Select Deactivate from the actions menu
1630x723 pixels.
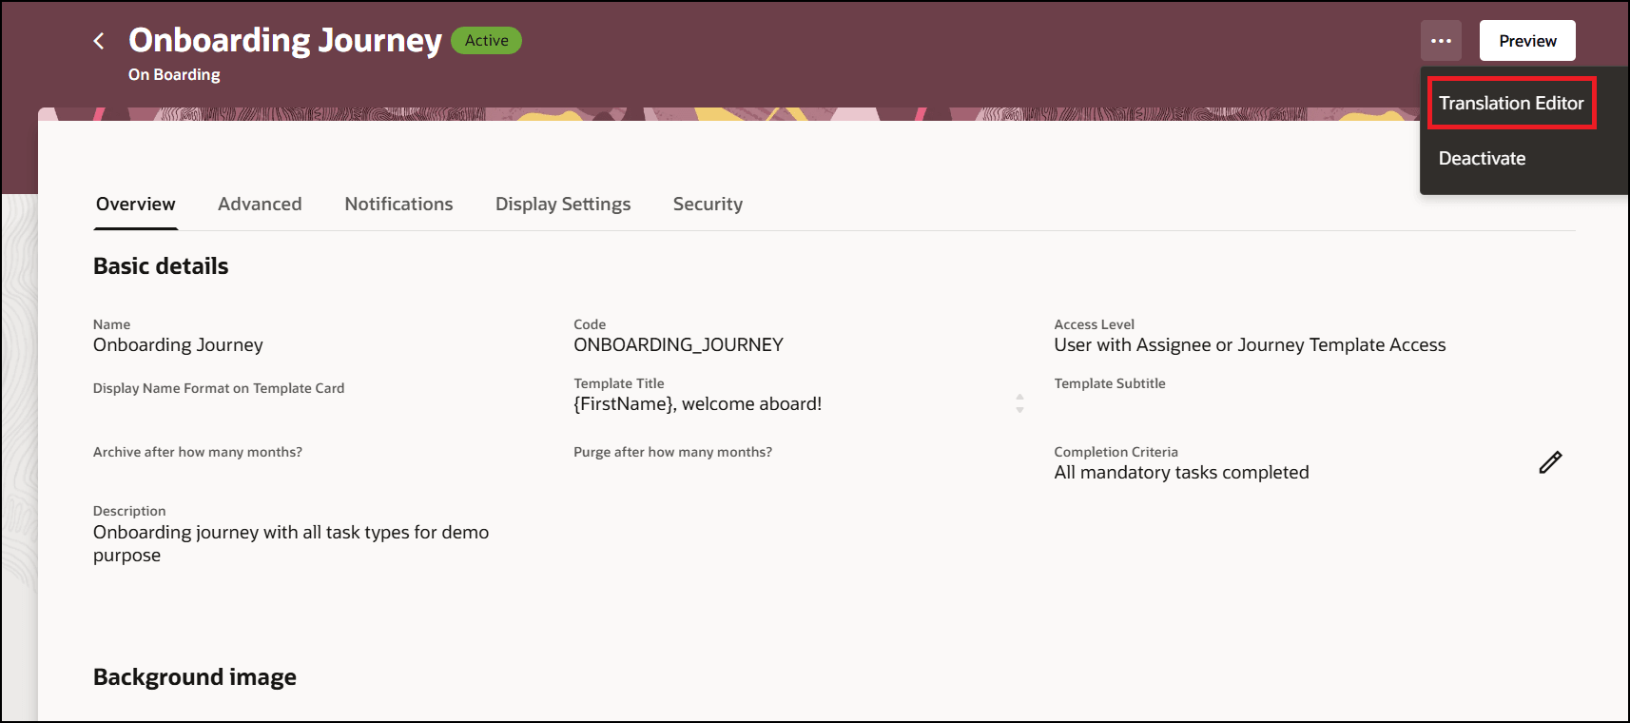click(1482, 159)
